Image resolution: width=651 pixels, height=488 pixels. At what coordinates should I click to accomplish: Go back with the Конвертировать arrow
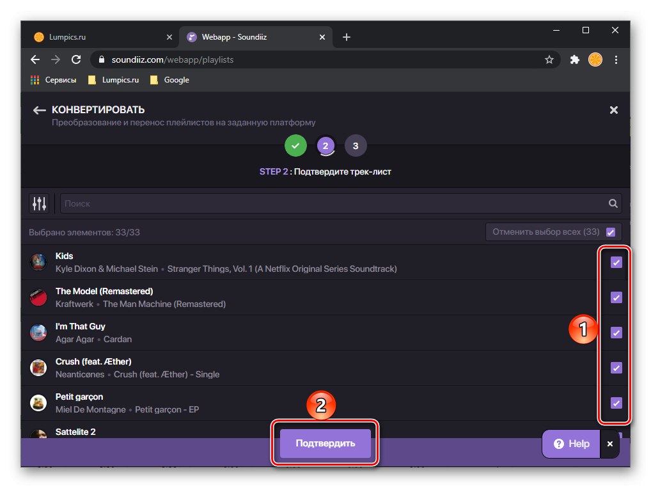(x=40, y=110)
